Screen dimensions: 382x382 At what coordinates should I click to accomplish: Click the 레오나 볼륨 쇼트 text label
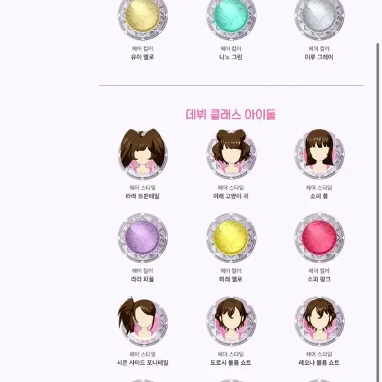pyautogui.click(x=319, y=363)
